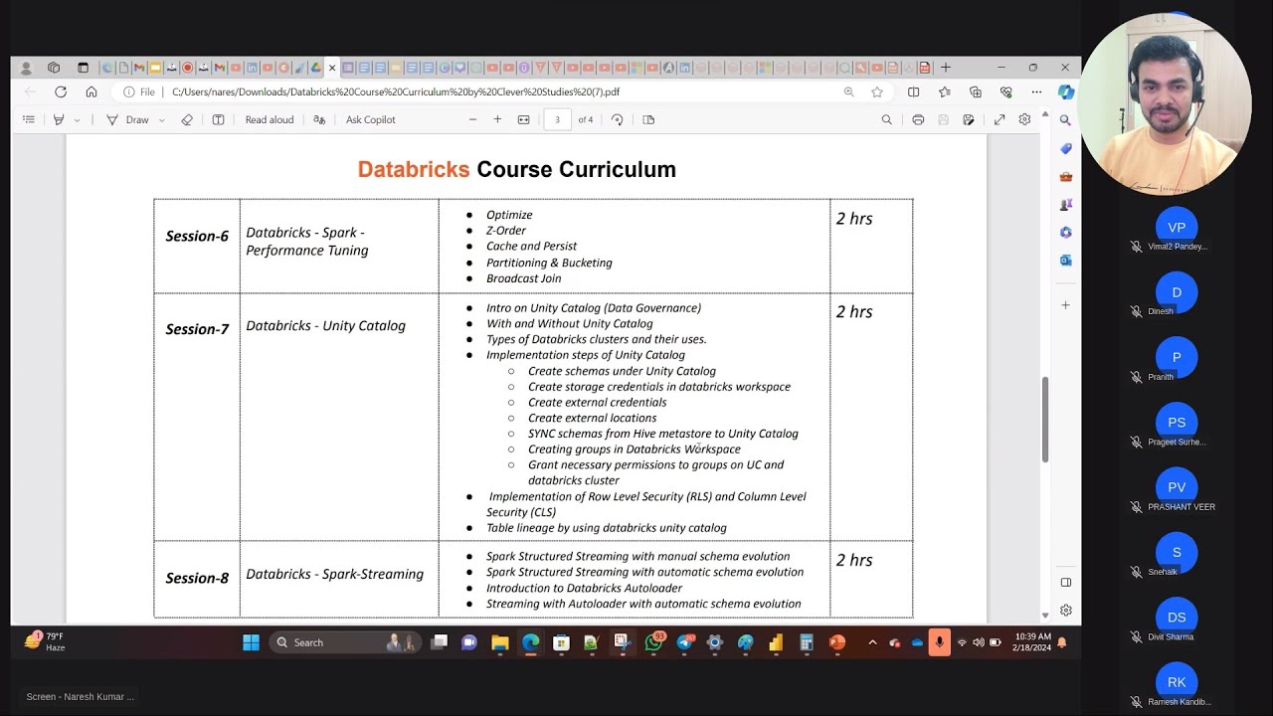The width and height of the screenshot is (1273, 716).
Task: Open the PDF viewer settings gear
Action: pyautogui.click(x=1024, y=119)
